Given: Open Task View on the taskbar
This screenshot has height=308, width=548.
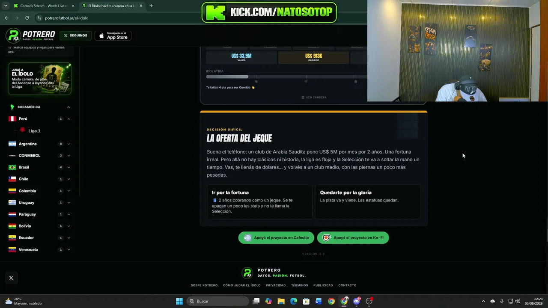Looking at the screenshot, I should pos(256,301).
